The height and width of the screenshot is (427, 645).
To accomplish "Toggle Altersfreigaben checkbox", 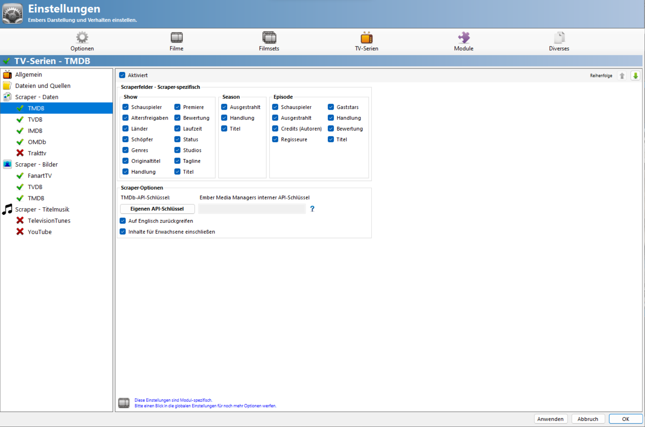I will point(125,118).
